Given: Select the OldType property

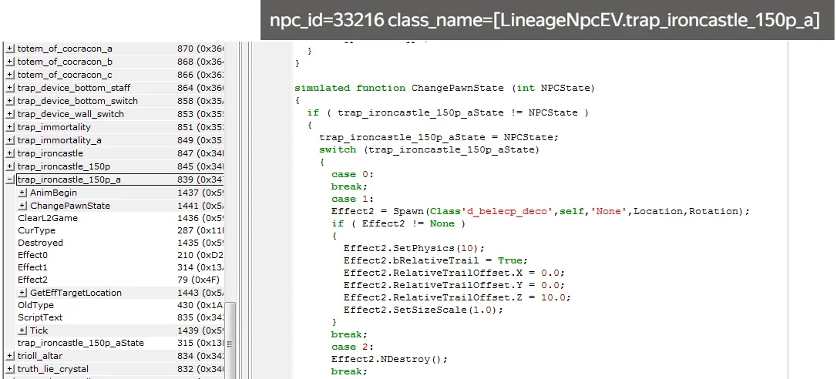Looking at the screenshot, I should 36,305.
